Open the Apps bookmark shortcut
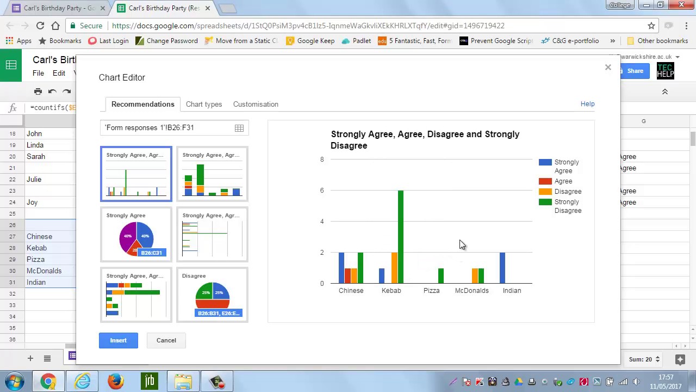The width and height of the screenshot is (696, 392). click(x=18, y=41)
